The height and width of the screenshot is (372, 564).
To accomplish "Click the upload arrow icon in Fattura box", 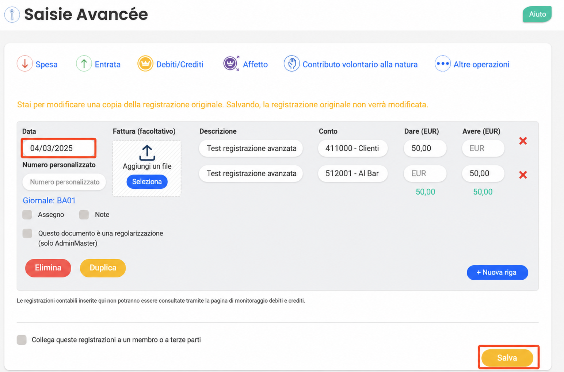I will pos(147,153).
